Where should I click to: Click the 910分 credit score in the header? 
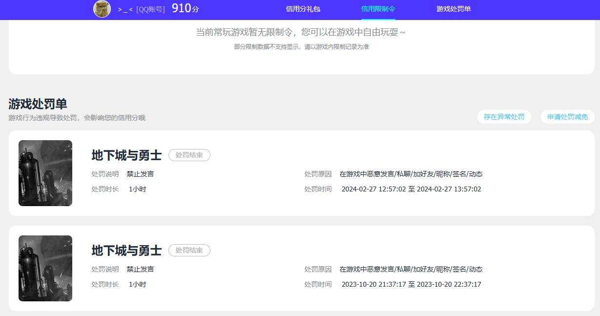(186, 8)
